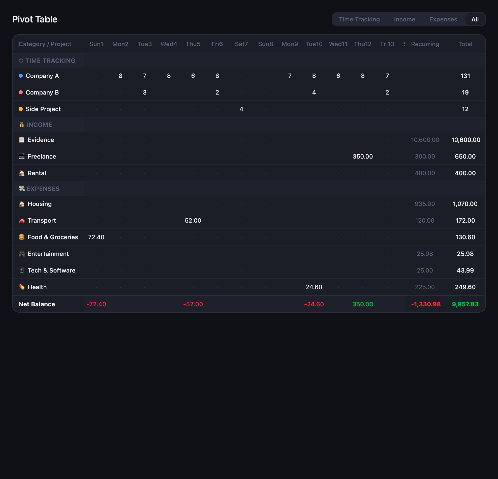Click the Income money bag icon
Viewport: 498px width, 479px height.
point(22,125)
